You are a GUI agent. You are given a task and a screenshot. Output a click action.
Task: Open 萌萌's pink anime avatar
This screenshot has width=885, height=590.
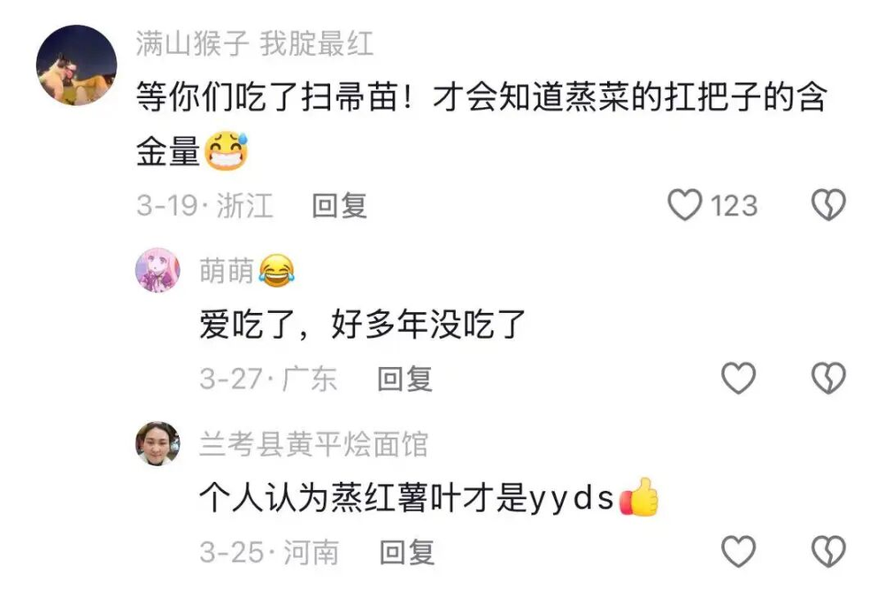click(158, 270)
